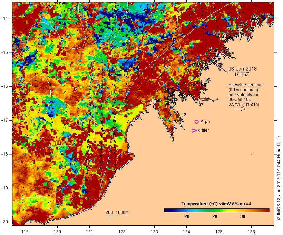283x235 pixels.
Task: Click the '16:06Z' time label
Action: 242,74
